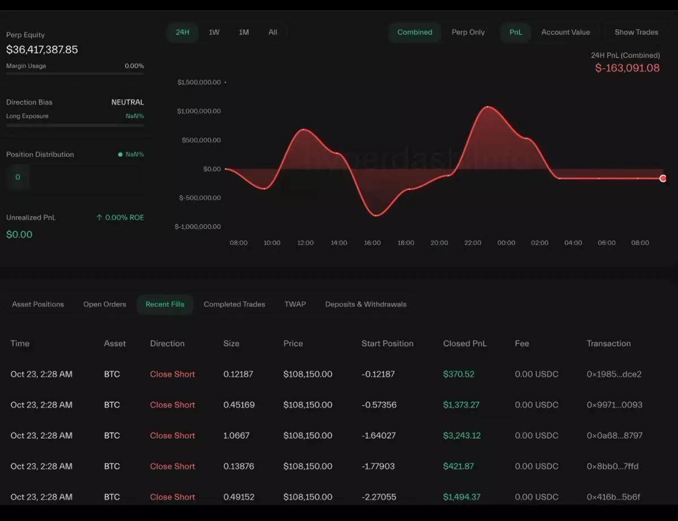Switch chart range to 1W
This screenshot has width=678, height=521.
coord(214,32)
